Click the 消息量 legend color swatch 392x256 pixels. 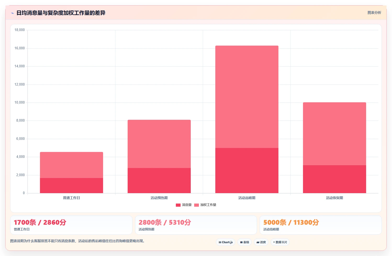pos(178,205)
